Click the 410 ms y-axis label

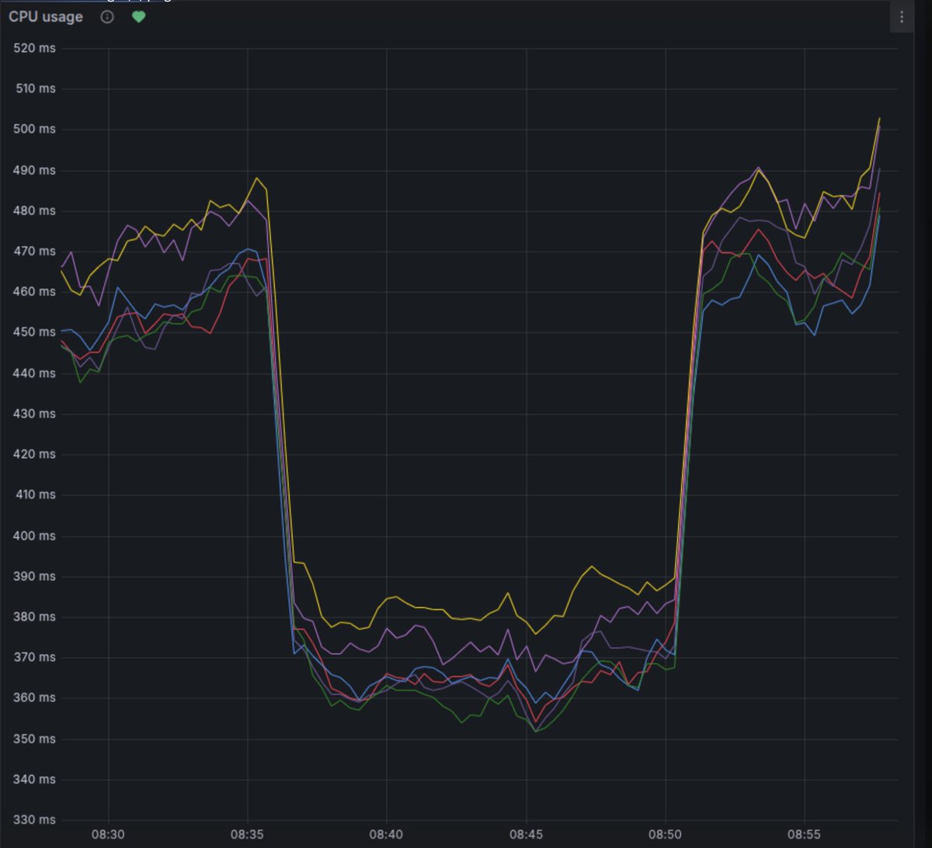click(x=36, y=495)
